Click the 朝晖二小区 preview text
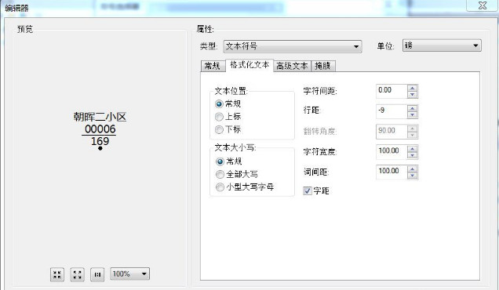 click(100, 117)
